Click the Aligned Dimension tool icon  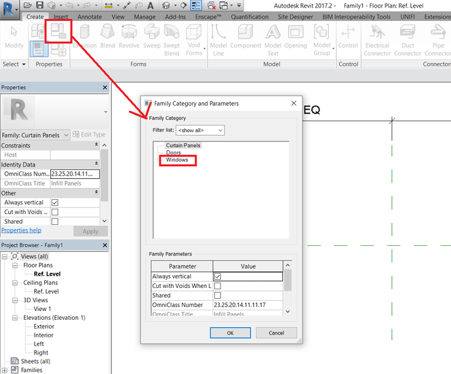(109, 5)
